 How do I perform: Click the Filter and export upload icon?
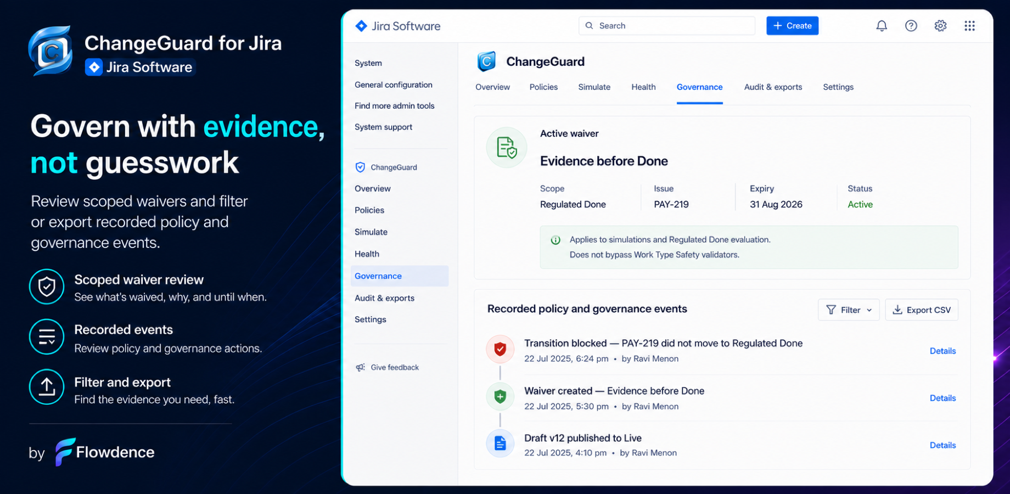[47, 386]
